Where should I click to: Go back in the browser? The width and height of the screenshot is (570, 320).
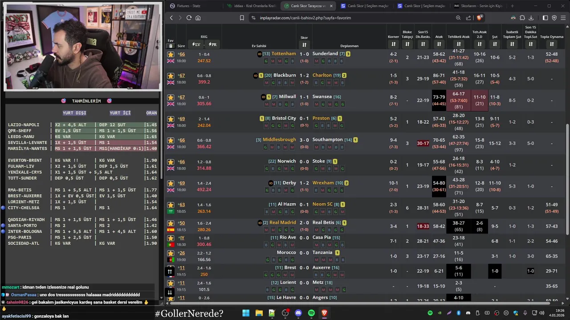[171, 18]
